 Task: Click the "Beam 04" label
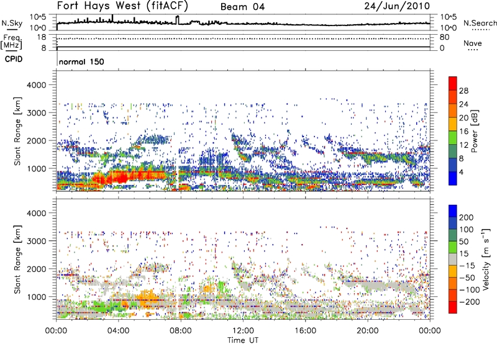point(242,7)
